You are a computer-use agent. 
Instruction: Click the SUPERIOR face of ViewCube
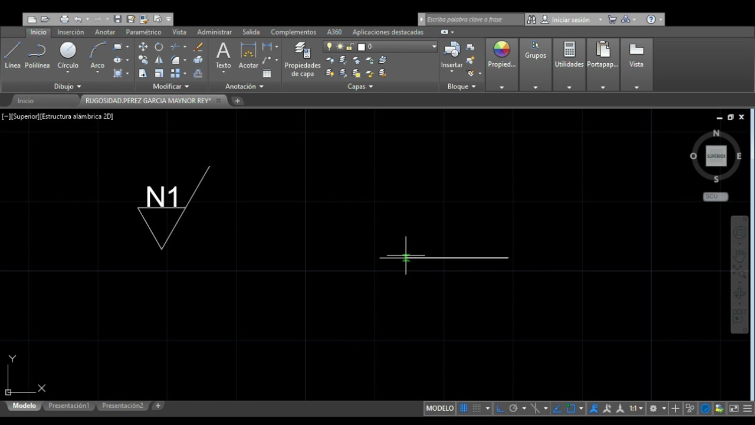[x=716, y=156]
